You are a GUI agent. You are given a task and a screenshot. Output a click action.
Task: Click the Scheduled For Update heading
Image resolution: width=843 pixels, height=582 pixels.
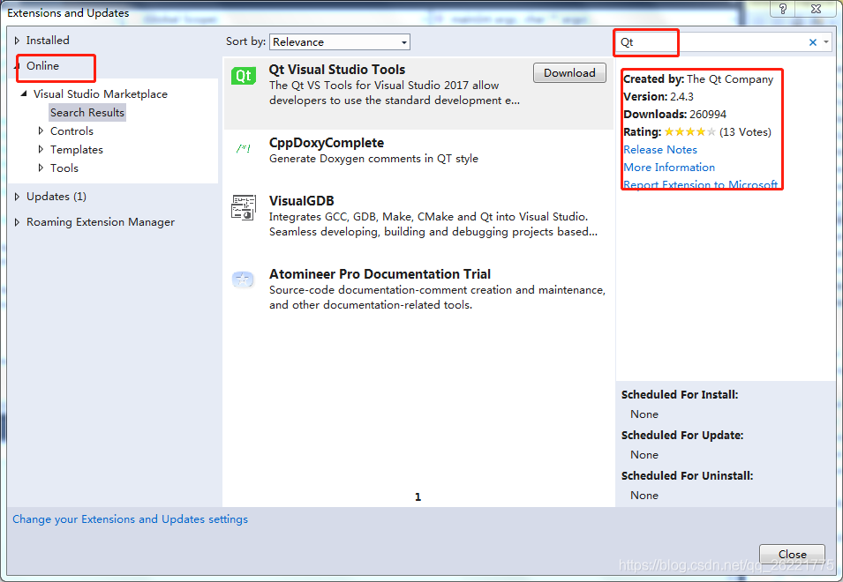pos(682,436)
